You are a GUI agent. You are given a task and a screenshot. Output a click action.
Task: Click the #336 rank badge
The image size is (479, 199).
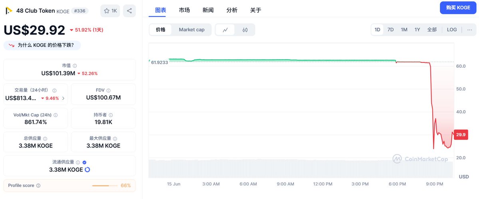coord(80,11)
